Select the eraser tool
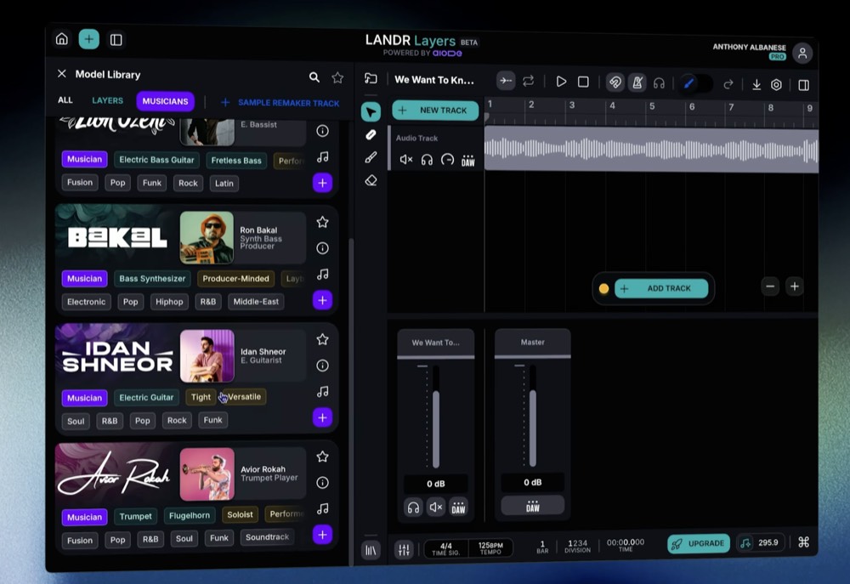This screenshot has width=850, height=584. click(x=371, y=180)
